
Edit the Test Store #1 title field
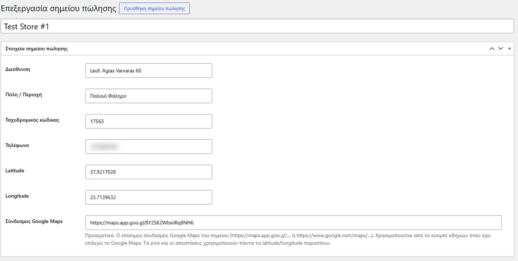click(x=257, y=26)
